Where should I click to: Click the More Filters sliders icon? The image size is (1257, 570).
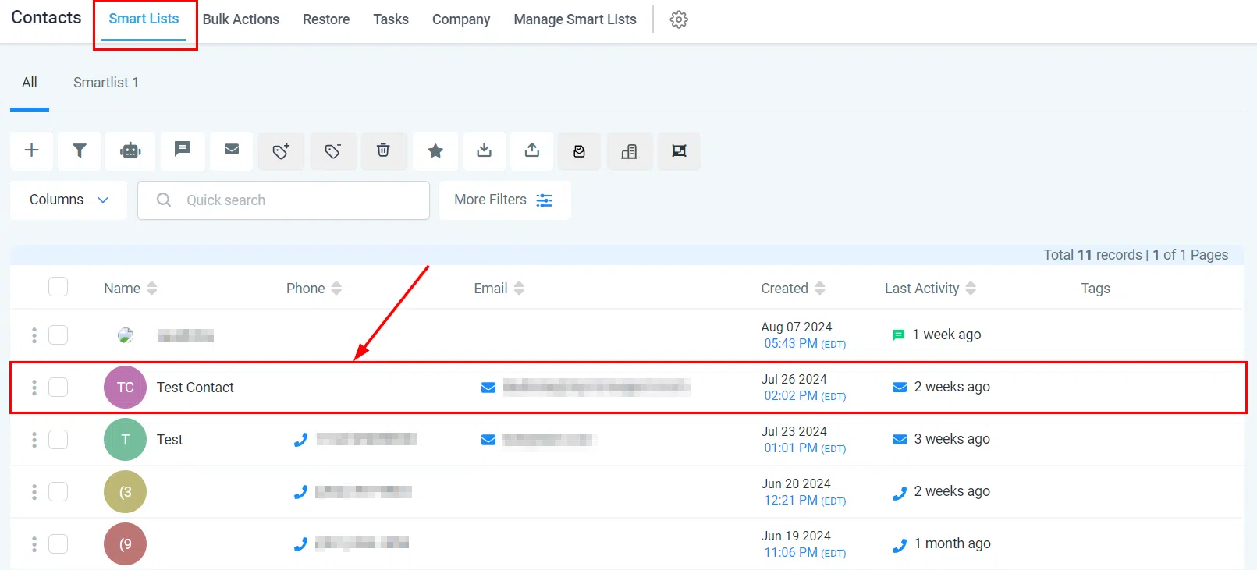(545, 200)
